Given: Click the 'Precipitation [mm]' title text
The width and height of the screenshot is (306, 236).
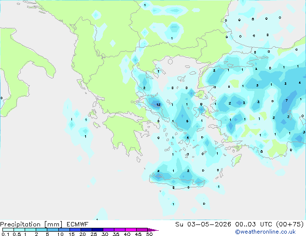Looking at the screenshot, I should (31, 224).
